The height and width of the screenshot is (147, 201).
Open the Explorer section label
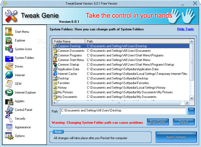20,40
